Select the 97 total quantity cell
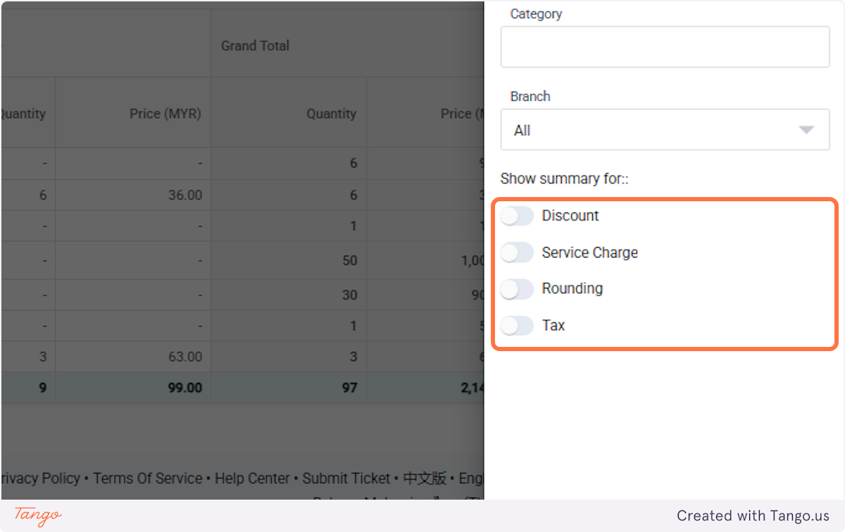This screenshot has height=532, width=845. [x=289, y=387]
